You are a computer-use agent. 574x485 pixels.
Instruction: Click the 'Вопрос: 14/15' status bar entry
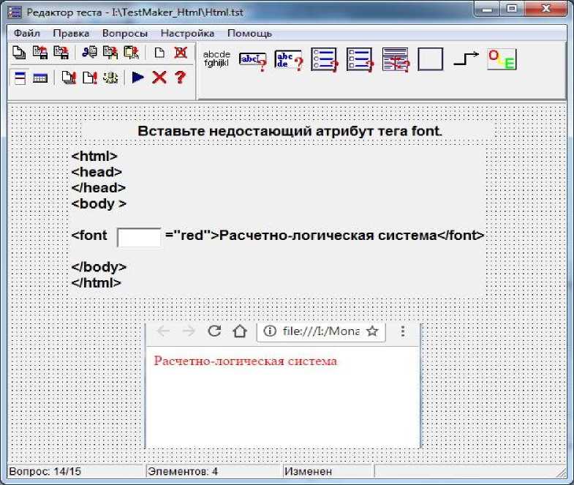(x=45, y=471)
